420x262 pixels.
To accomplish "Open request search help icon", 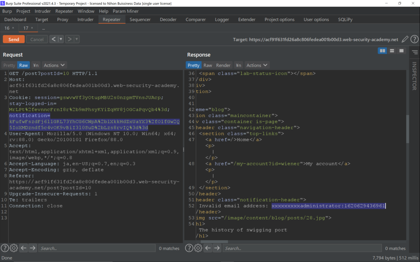I will pos(5,248).
